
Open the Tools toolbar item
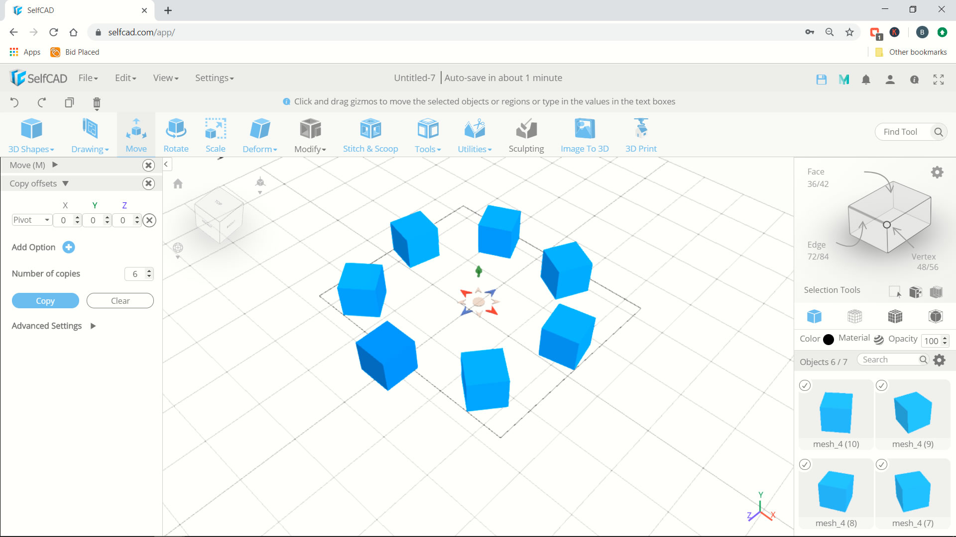[428, 135]
